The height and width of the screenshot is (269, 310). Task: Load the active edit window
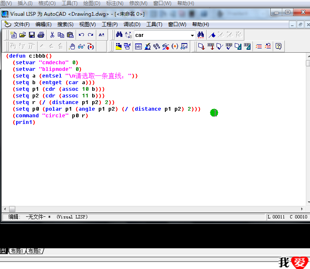click(x=201, y=46)
